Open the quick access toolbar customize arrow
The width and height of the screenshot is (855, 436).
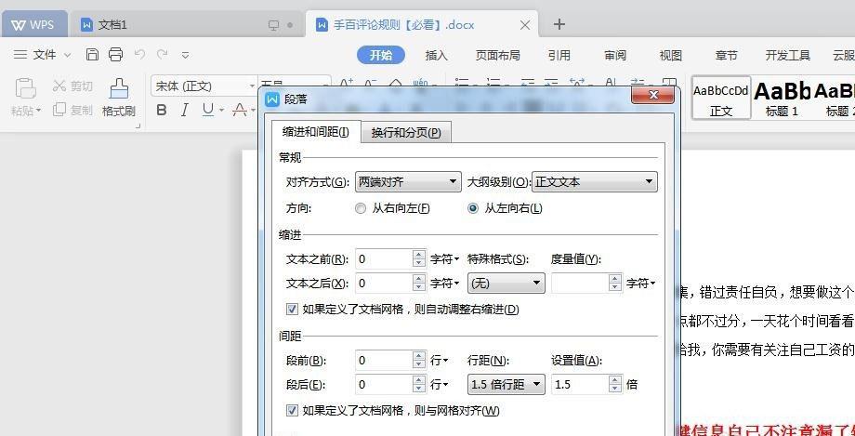pyautogui.click(x=185, y=55)
